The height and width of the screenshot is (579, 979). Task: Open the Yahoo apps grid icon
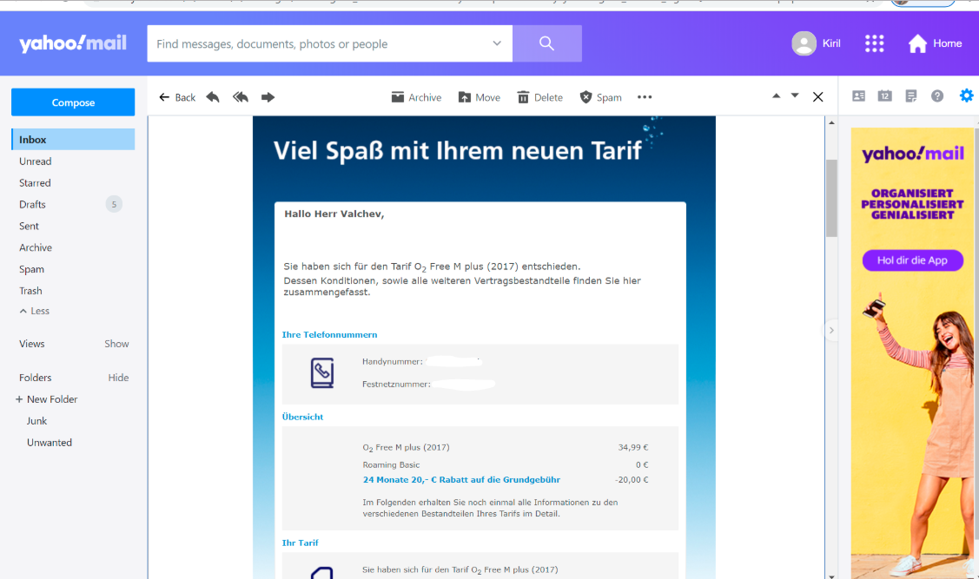(874, 43)
